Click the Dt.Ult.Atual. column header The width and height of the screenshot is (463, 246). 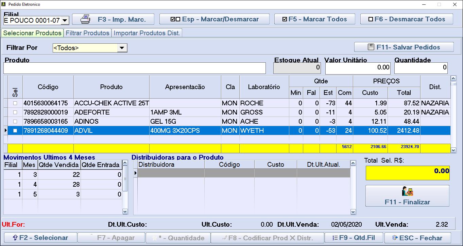[323, 164]
